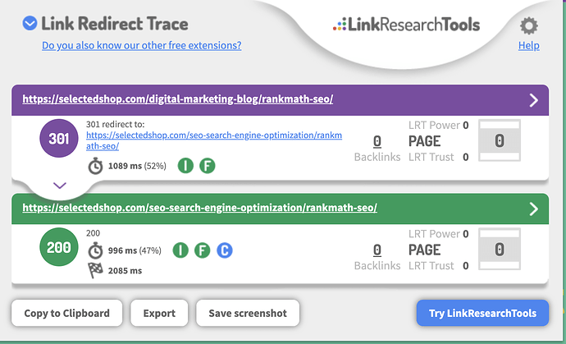
Task: Click the green F icon in 200 row
Action: click(x=203, y=249)
